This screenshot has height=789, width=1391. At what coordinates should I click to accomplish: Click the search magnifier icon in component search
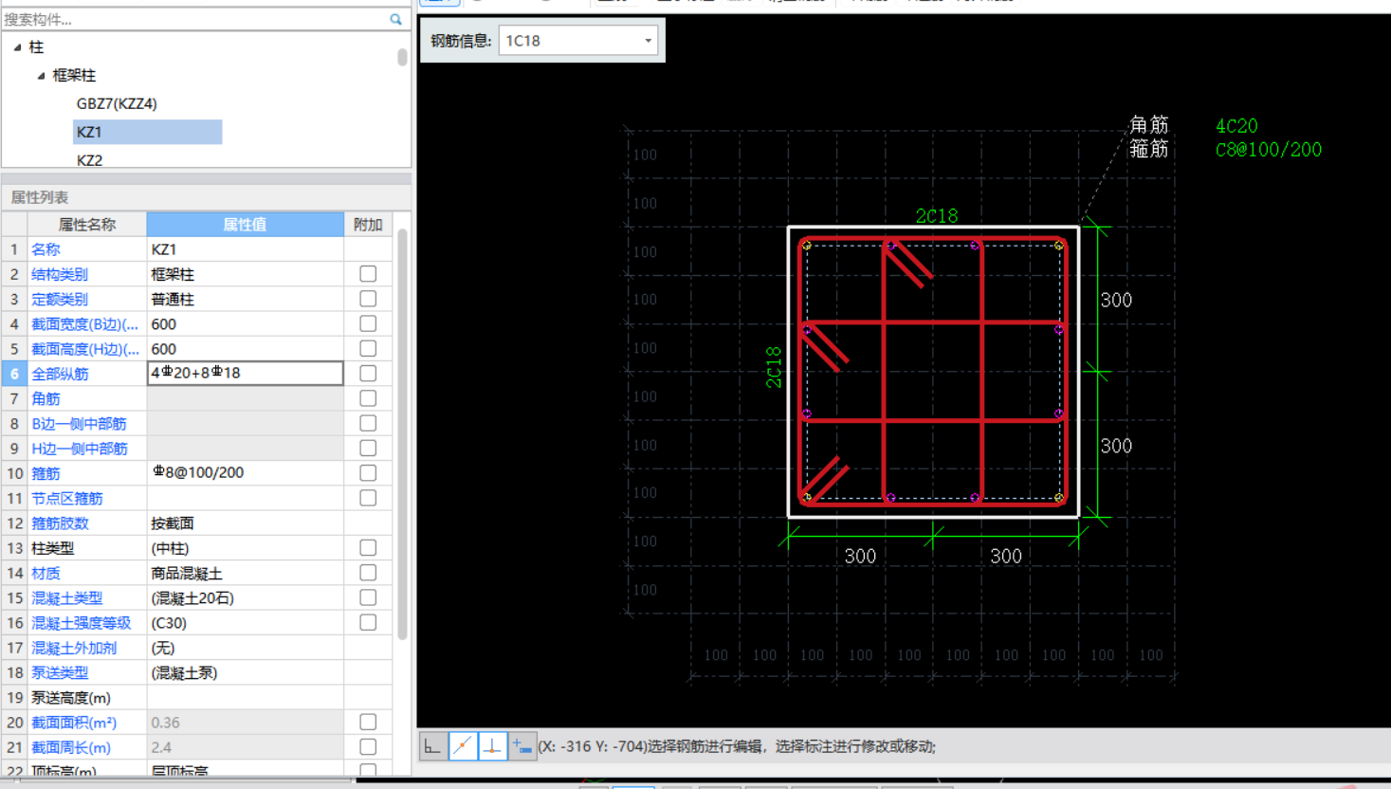tap(395, 19)
